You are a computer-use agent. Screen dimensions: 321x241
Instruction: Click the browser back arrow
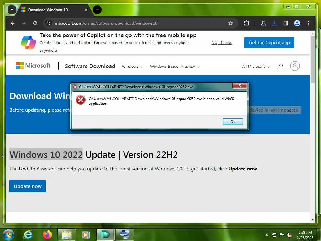point(13,23)
